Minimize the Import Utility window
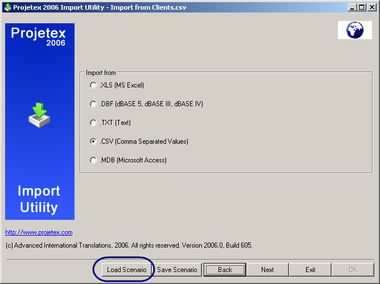Image resolution: width=380 pixels, height=284 pixels. click(353, 7)
